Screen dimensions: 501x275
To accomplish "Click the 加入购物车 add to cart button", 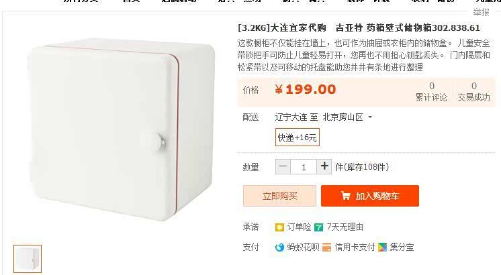I will coord(370,196).
